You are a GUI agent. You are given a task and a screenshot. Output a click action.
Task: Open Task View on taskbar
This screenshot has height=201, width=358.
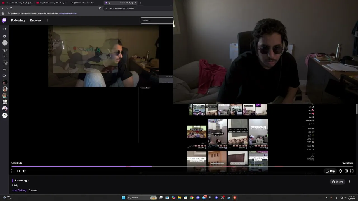(161, 198)
